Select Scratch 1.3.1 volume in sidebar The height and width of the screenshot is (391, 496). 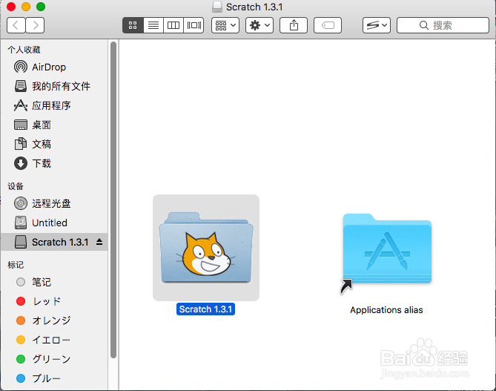point(54,242)
